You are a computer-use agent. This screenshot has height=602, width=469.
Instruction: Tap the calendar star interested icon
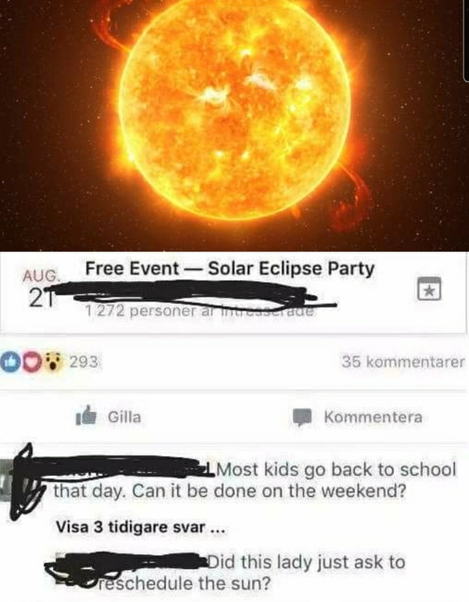(x=429, y=289)
